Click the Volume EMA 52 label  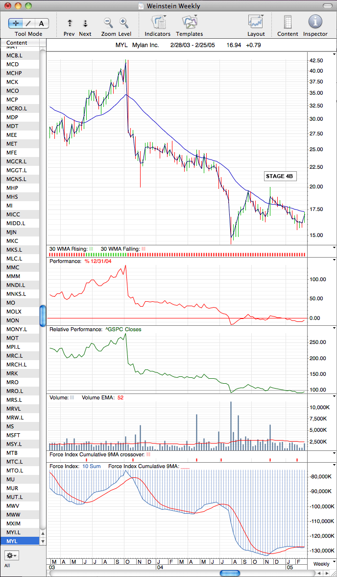pos(102,397)
